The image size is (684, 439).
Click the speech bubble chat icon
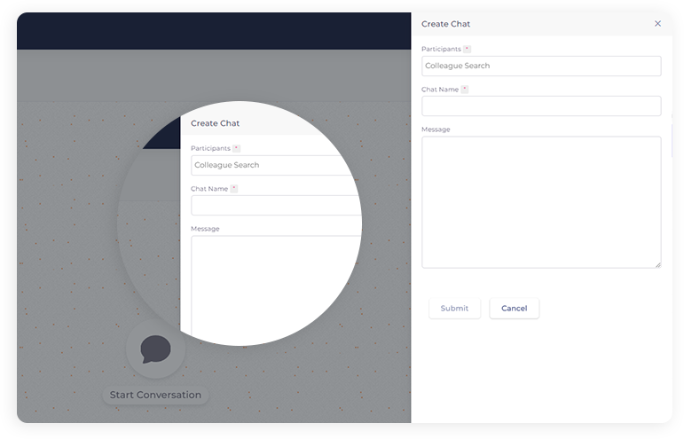[x=155, y=349]
